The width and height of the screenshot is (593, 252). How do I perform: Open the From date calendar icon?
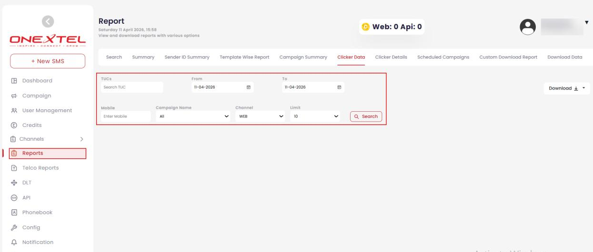pyautogui.click(x=248, y=87)
